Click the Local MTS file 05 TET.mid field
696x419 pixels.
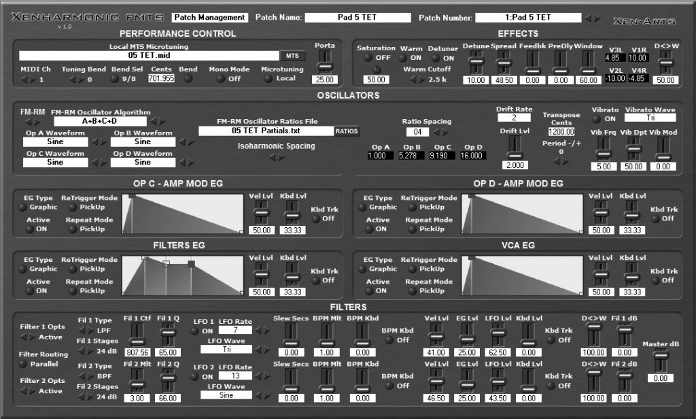[149, 56]
